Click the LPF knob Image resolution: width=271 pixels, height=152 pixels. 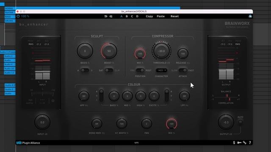[185, 96]
